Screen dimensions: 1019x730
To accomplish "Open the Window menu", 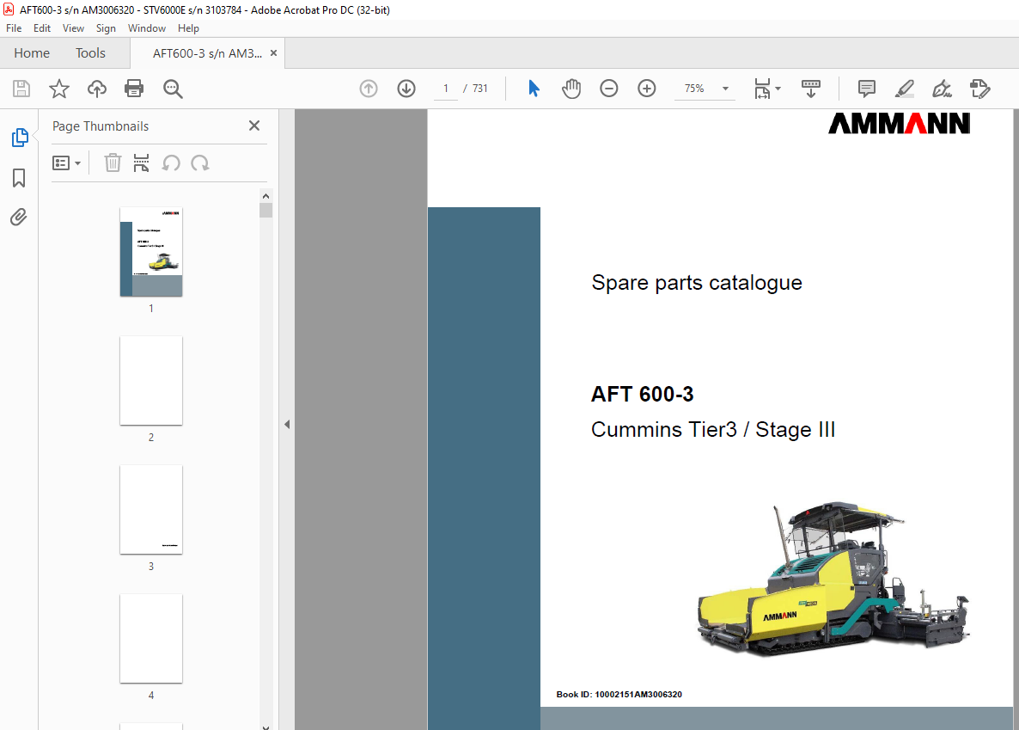I will (147, 28).
